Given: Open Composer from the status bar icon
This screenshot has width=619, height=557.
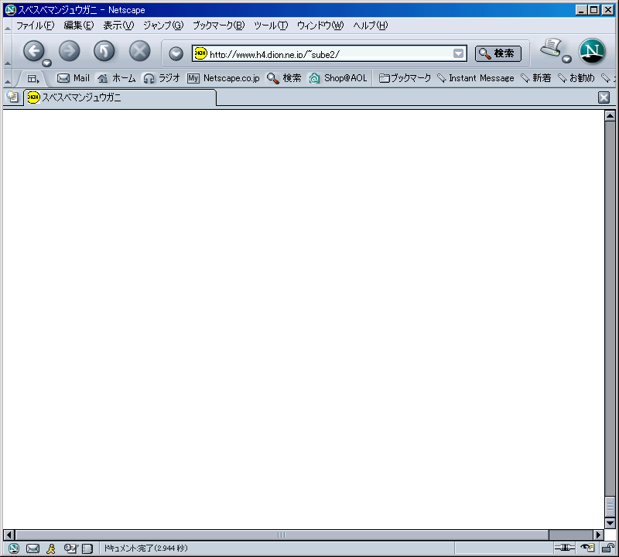Looking at the screenshot, I should click(70, 548).
